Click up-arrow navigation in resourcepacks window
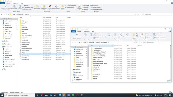 point(79,43)
